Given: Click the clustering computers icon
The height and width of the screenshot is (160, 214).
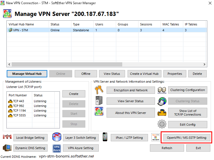Looking at the screenshot, I should pyautogui.click(x=162, y=90).
